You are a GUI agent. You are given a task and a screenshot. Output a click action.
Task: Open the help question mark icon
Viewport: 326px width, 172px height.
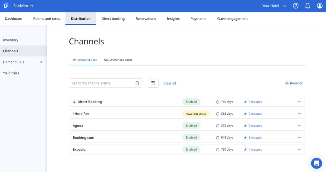click(295, 6)
